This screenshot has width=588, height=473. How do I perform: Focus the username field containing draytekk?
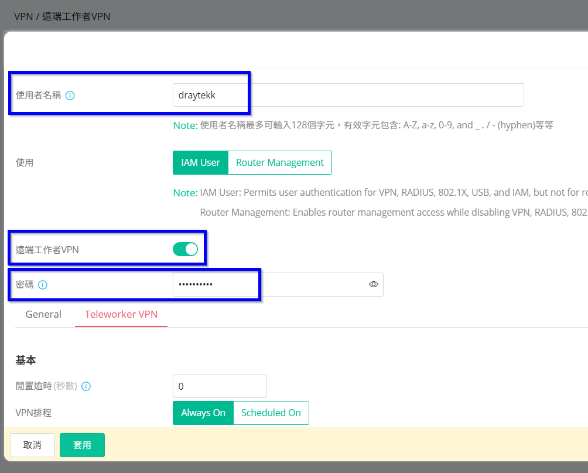[348, 95]
